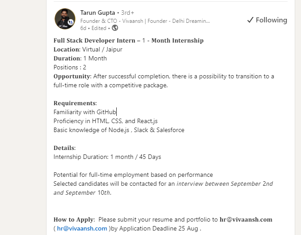Open the Founder & CTO - Vivaansh headline

pyautogui.click(x=145, y=21)
